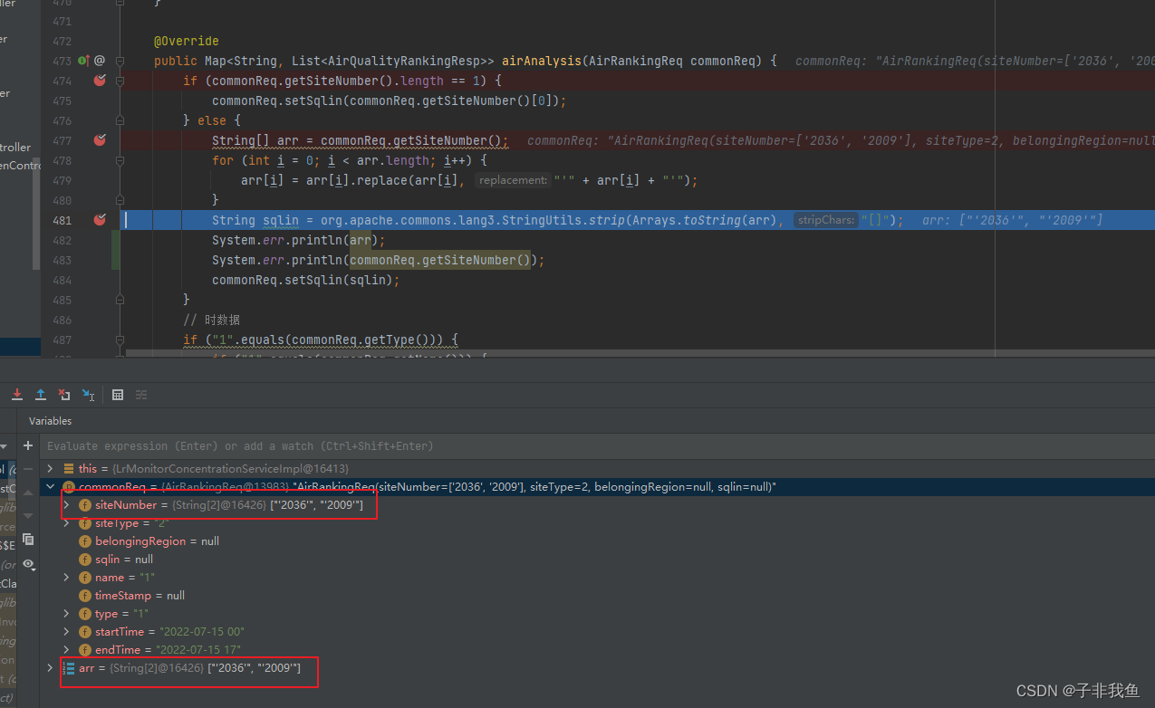Viewport: 1155px width, 708px height.
Task: Expand the startTime field node
Action: click(67, 632)
